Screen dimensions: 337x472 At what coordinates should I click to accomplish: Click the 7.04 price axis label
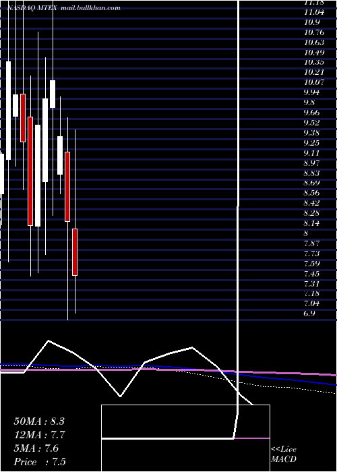[311, 303]
